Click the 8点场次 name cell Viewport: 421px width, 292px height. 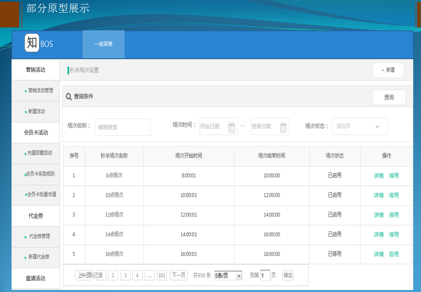[x=114, y=176]
